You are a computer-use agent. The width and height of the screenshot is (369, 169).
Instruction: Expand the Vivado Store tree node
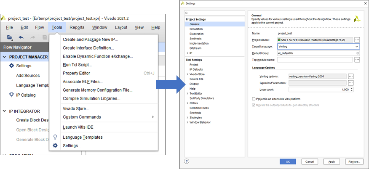(187, 74)
